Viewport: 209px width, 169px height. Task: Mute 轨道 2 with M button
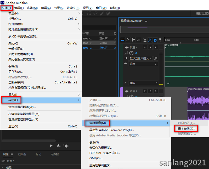tap(145, 91)
